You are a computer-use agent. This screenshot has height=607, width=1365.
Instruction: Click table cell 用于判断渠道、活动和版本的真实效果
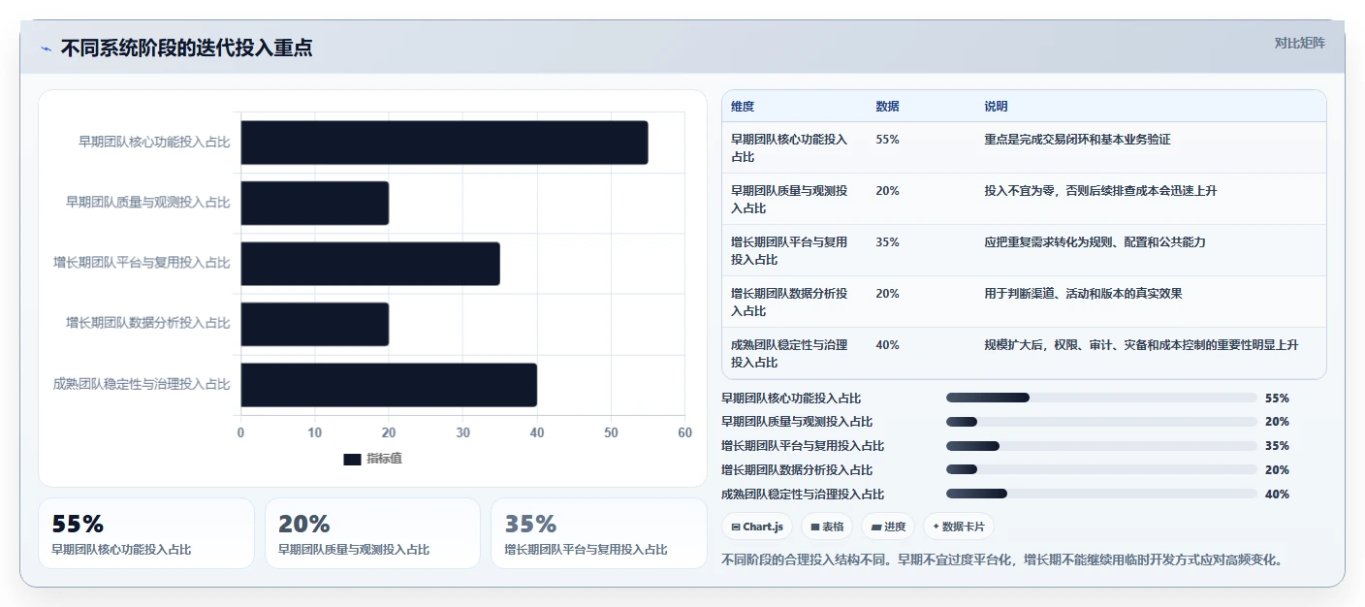click(1083, 294)
